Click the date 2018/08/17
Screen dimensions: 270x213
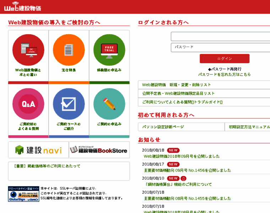pyautogui.click(x=153, y=164)
